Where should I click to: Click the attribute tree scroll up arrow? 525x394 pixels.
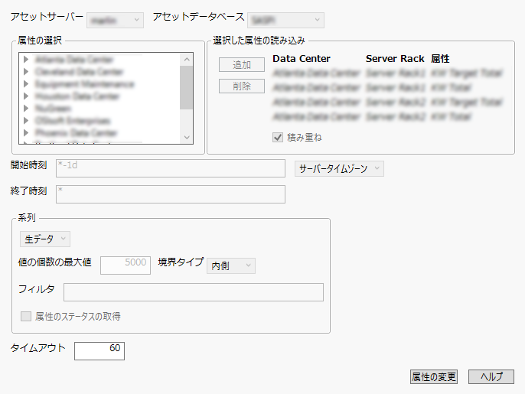187,59
